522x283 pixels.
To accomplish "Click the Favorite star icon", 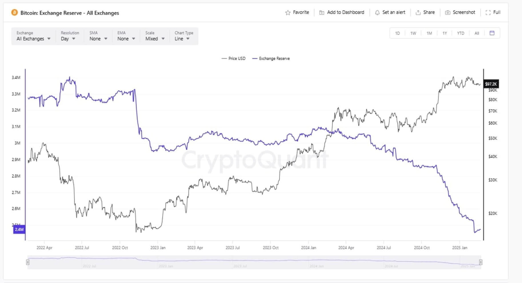I will point(288,13).
